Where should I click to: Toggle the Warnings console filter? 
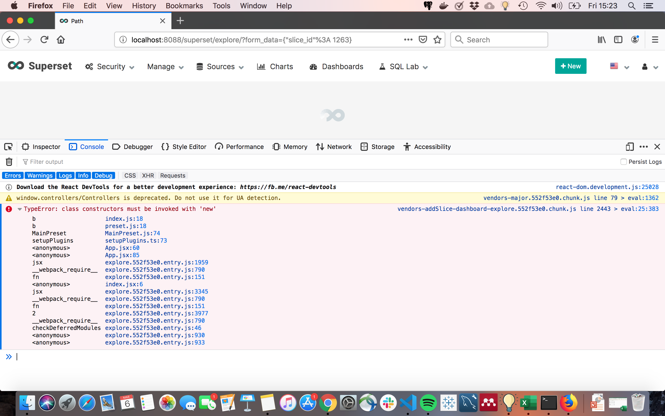[x=39, y=175]
